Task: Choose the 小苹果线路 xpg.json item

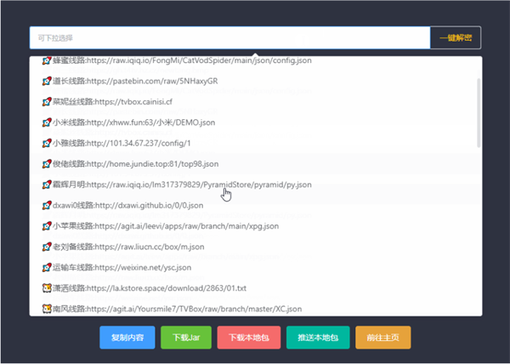Action: [x=172, y=226]
